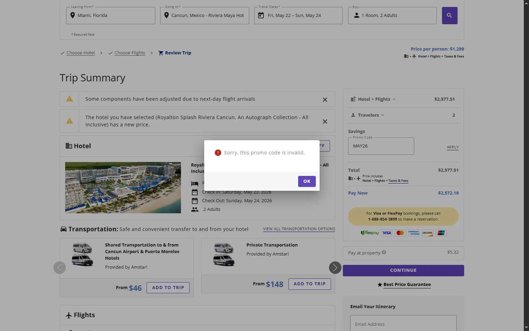The height and width of the screenshot is (331, 529).
Task: Click the Review Trip cart icon
Action: pos(161,53)
